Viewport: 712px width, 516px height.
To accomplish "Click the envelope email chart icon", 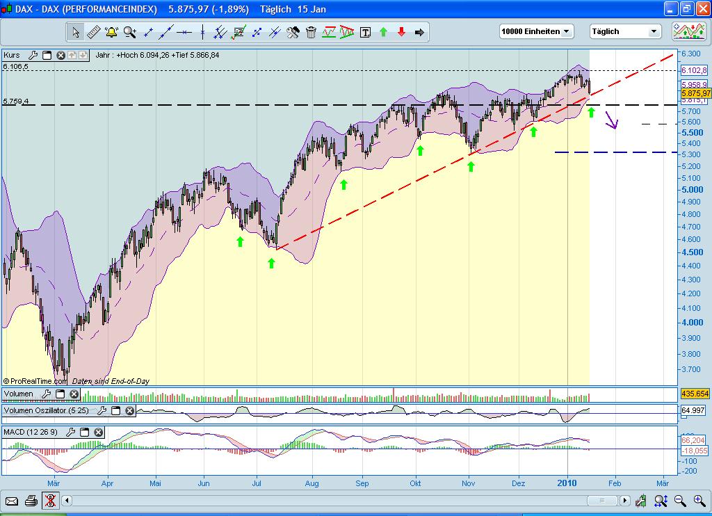I will click(12, 501).
